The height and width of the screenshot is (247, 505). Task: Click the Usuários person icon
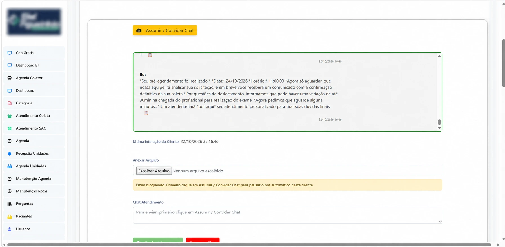click(x=10, y=229)
